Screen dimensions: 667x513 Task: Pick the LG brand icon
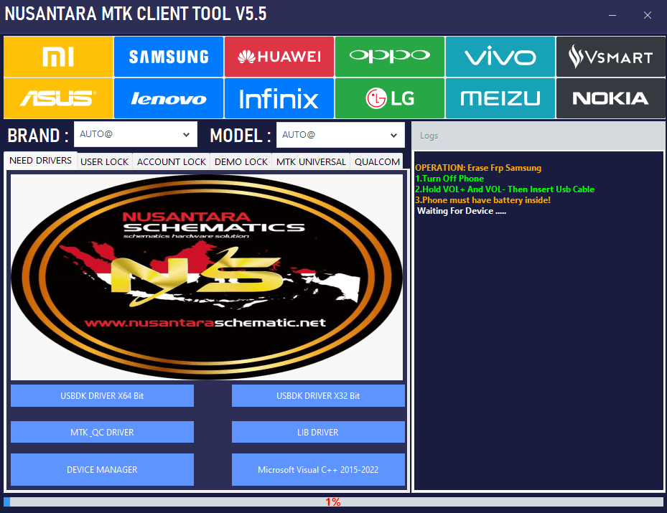point(389,98)
